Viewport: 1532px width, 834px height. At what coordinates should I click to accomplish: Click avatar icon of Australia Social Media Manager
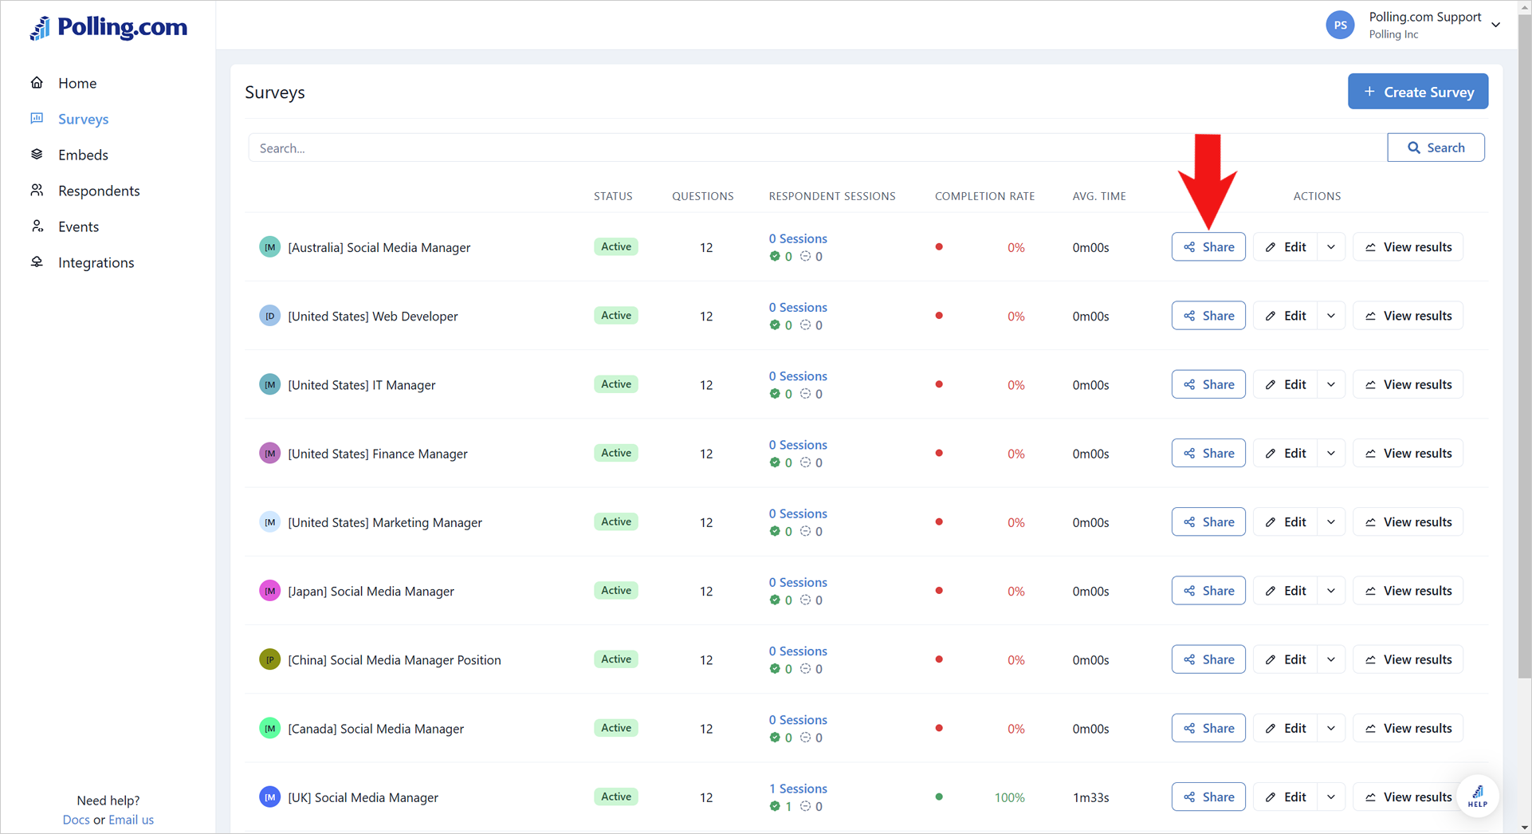click(x=270, y=247)
